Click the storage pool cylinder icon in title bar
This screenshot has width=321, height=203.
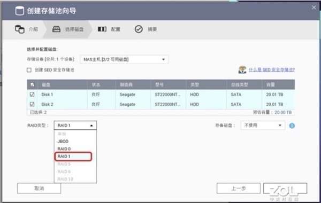coord(20,11)
